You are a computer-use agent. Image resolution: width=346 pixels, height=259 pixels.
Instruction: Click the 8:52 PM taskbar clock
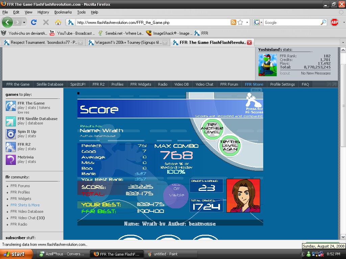point(333,254)
